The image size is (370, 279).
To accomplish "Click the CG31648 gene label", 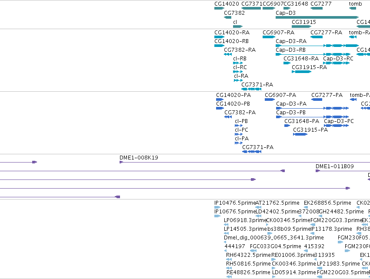I will [296, 4].
